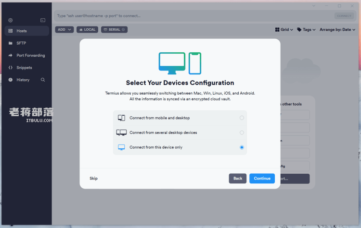Open the terminal icon at the sidebar top

click(x=43, y=20)
